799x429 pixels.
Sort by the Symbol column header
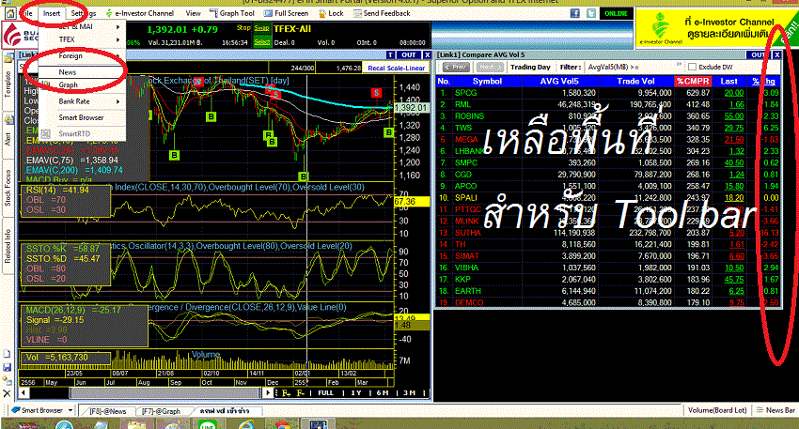pyautogui.click(x=487, y=82)
